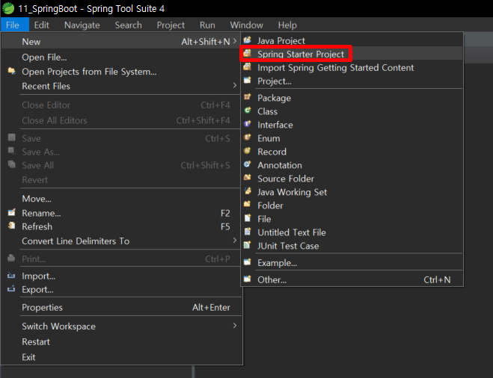Click the green Class icon

coord(248,111)
